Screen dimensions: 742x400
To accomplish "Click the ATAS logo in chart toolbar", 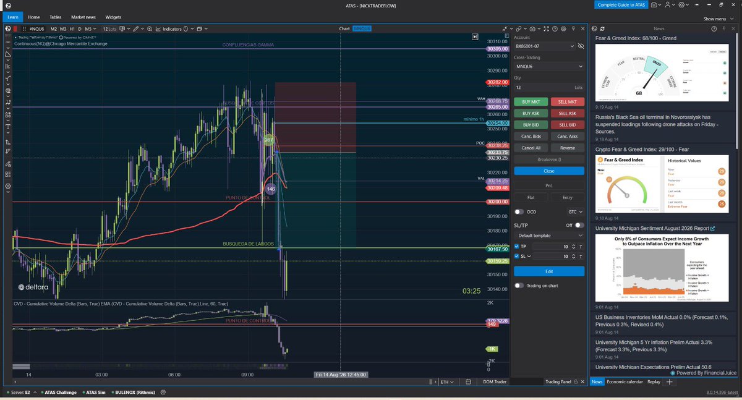I will (7, 29).
